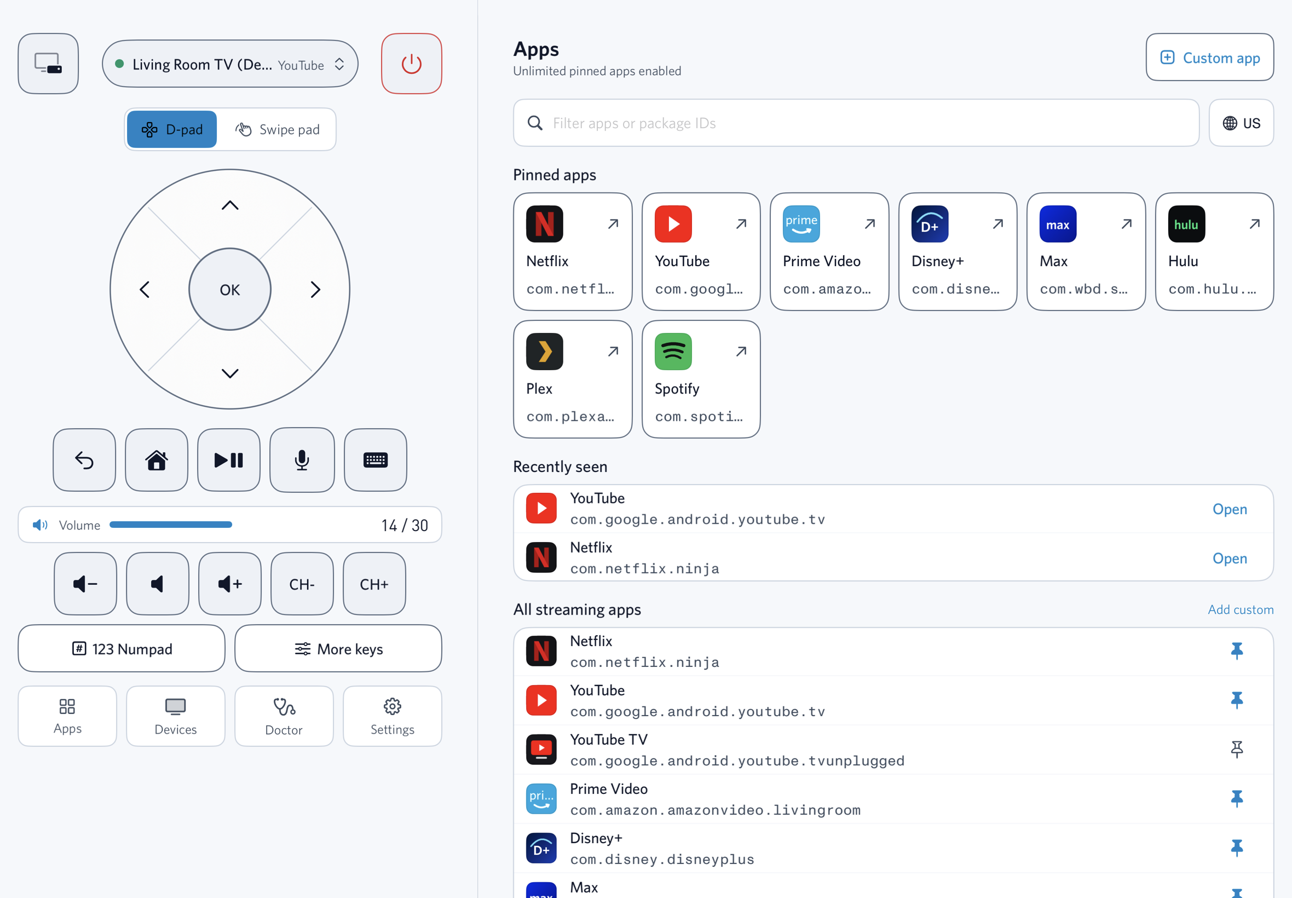Open the screen cast device icon button
1292x898 pixels.
(48, 64)
